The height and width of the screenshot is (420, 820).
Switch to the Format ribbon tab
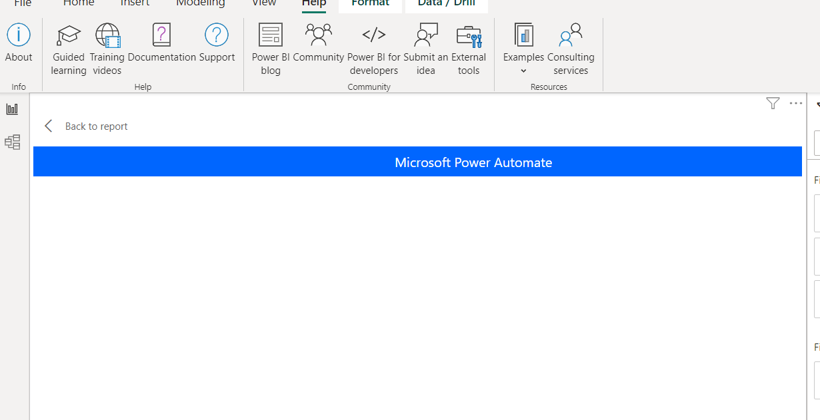point(371,4)
